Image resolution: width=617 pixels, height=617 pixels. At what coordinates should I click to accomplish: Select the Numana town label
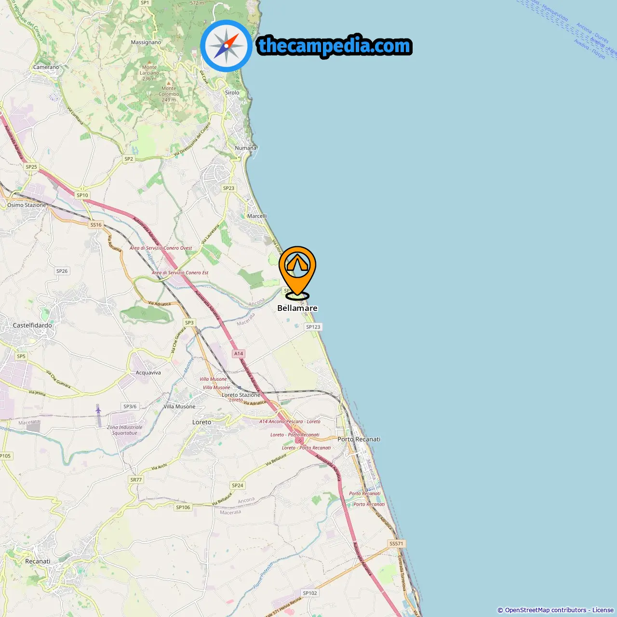pos(245,148)
